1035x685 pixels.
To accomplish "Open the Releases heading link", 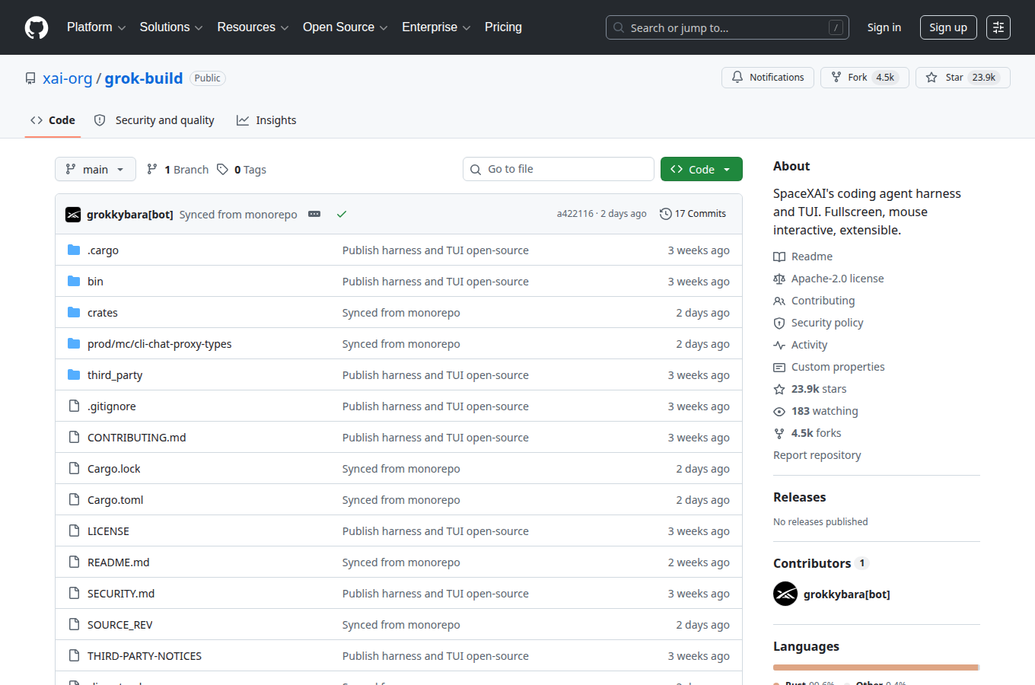I will tap(800, 497).
